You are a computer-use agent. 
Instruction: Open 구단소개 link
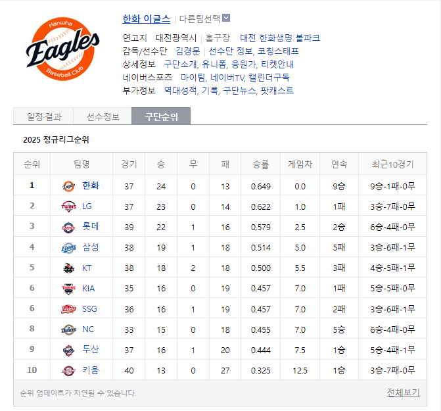(180, 64)
